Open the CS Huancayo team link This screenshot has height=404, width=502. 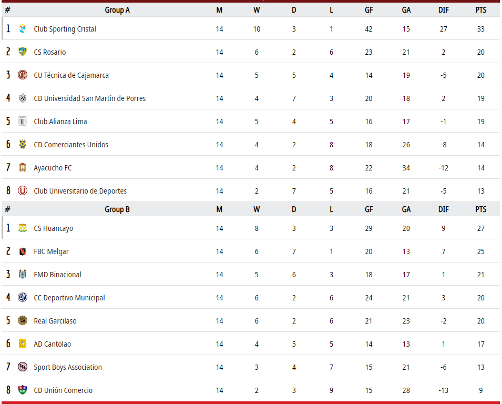54,228
